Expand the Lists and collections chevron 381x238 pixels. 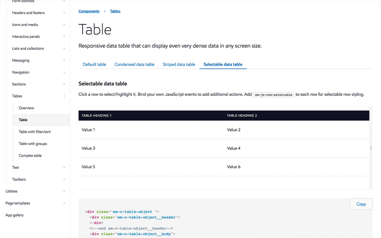[x=64, y=49]
